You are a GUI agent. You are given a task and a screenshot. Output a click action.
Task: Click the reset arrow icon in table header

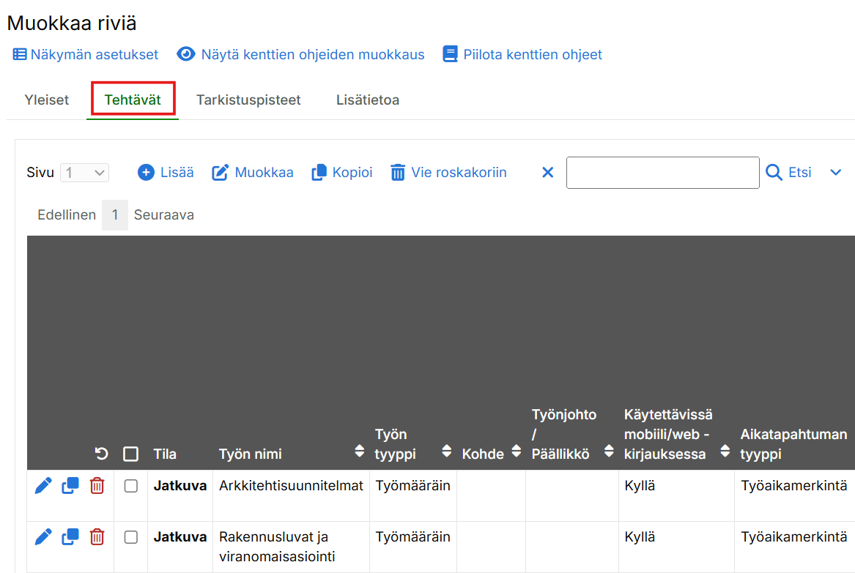point(102,454)
